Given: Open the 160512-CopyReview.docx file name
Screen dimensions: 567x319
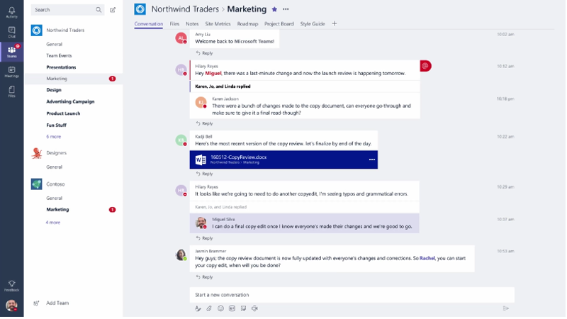Looking at the screenshot, I should [239, 157].
